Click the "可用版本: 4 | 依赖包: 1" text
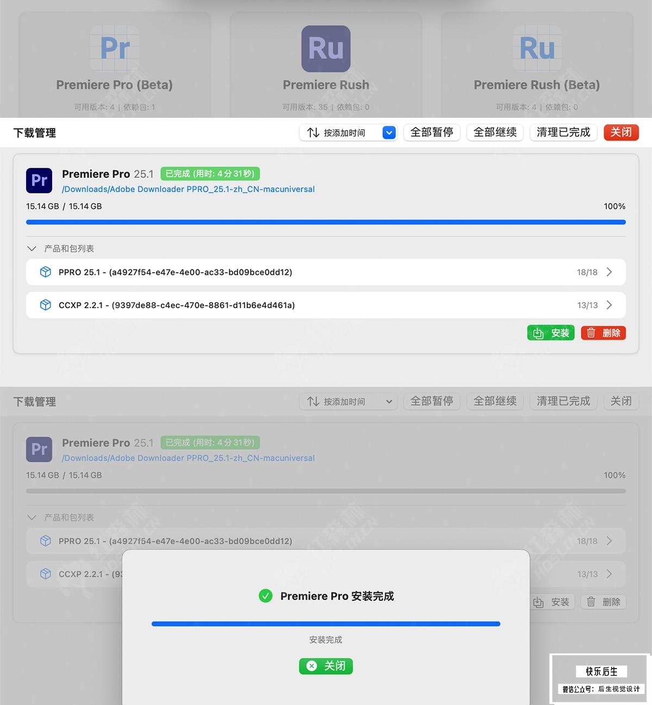The image size is (652, 705). 115,107
